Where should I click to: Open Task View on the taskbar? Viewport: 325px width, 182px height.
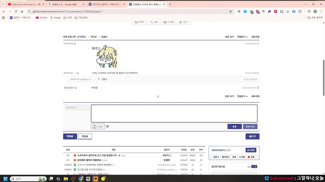point(51,179)
